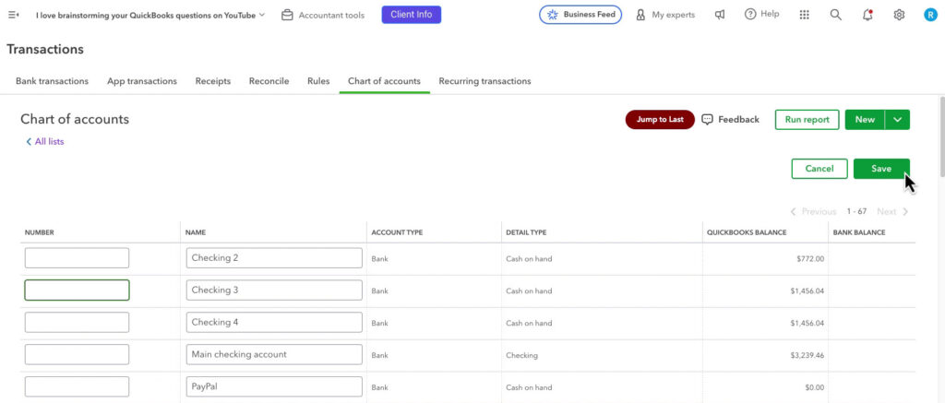This screenshot has height=403, width=945.
Task: Edit the Checking 3 name field
Action: [274, 290]
